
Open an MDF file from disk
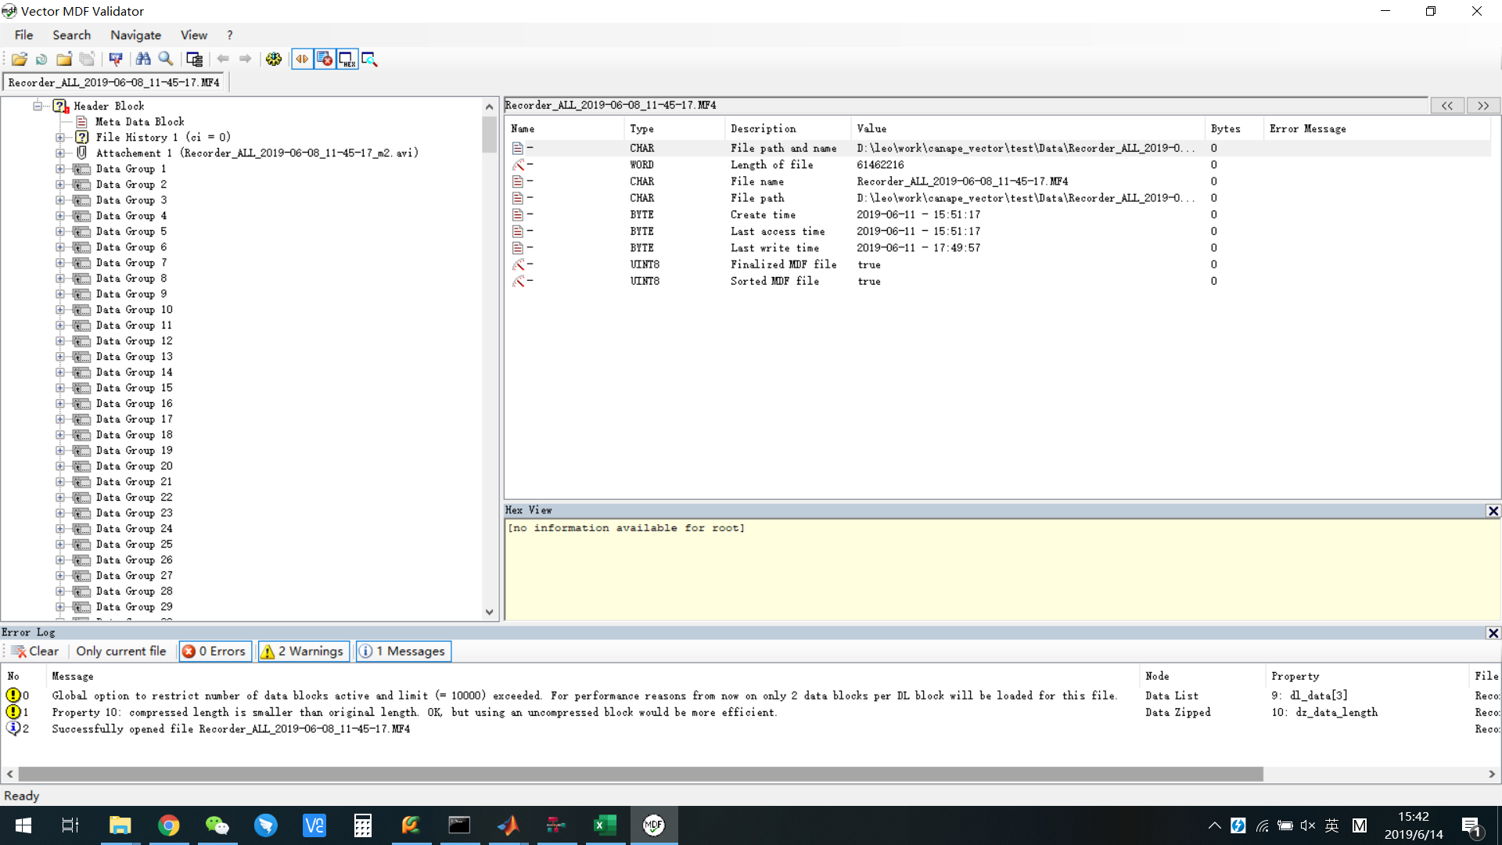(x=20, y=59)
